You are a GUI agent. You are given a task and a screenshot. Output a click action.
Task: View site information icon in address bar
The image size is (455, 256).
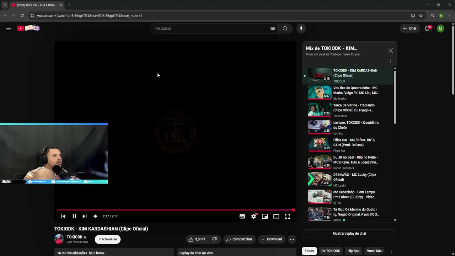point(32,16)
